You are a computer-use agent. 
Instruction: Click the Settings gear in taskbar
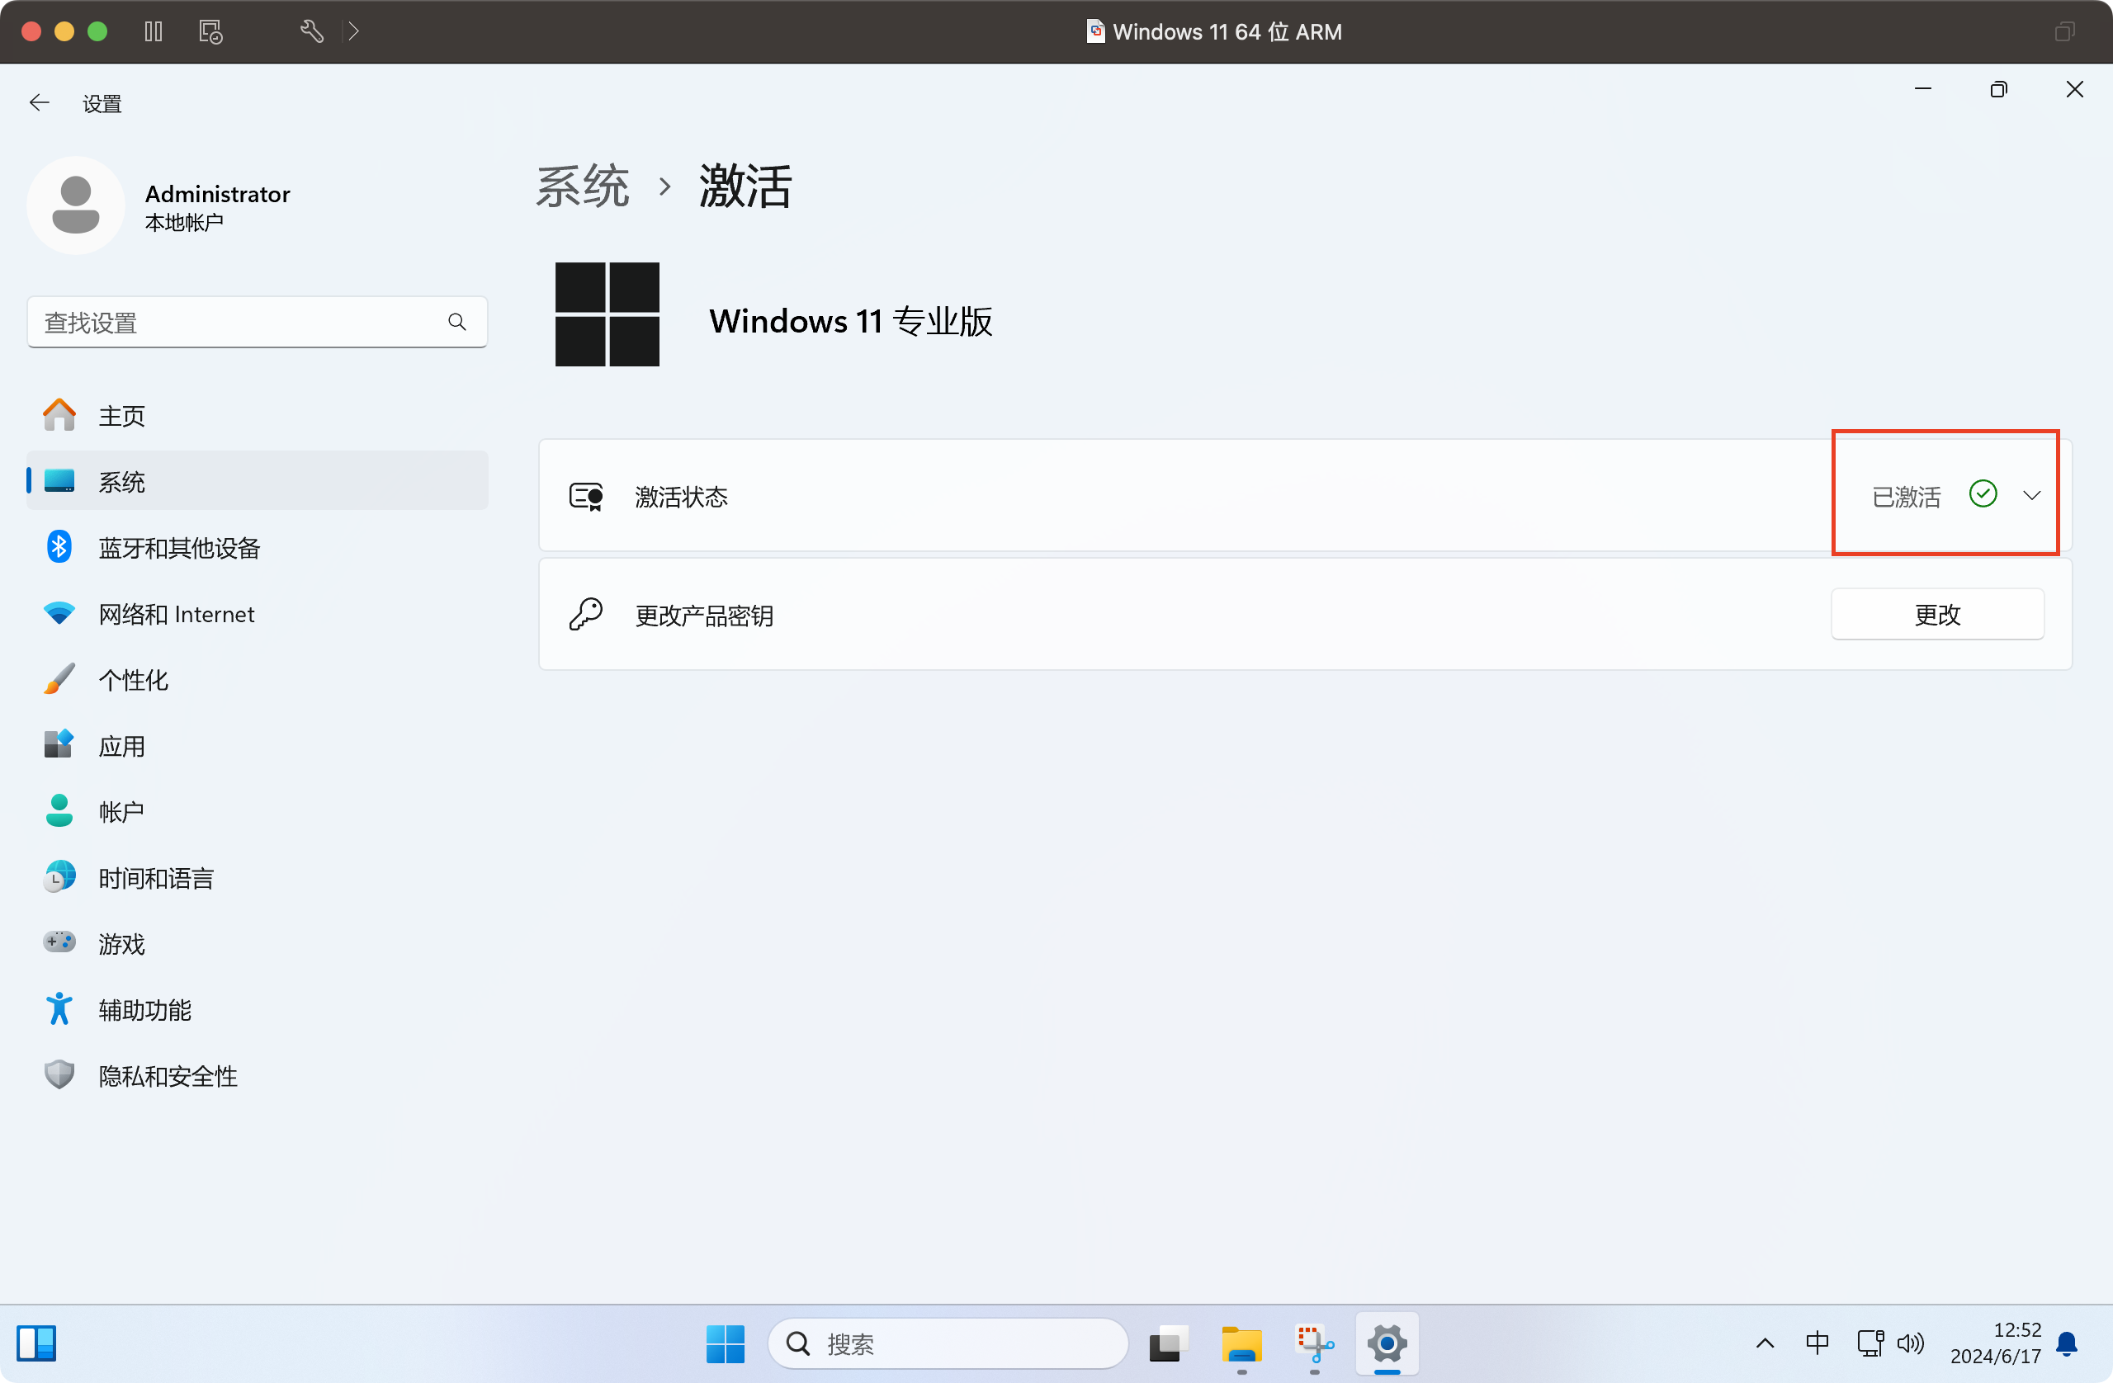[x=1387, y=1344]
